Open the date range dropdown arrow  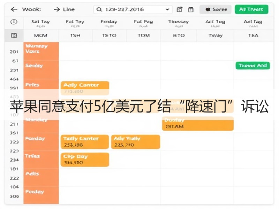point(167,9)
